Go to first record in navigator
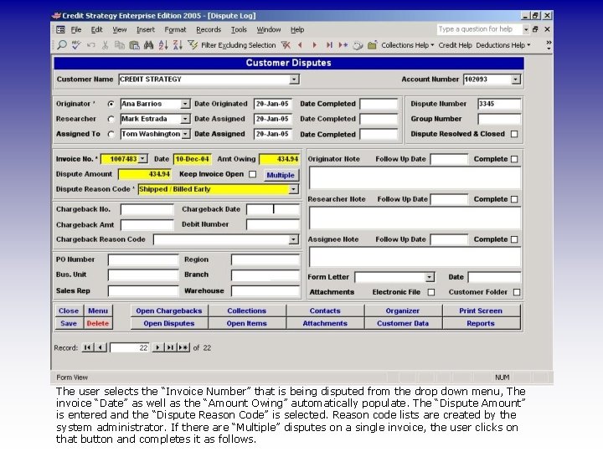This screenshot has height=452, width=603. point(88,347)
